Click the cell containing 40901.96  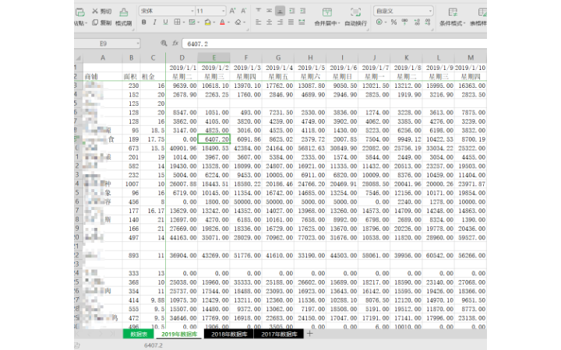point(182,149)
